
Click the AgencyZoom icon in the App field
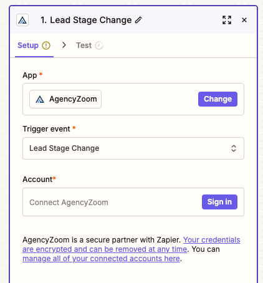point(40,99)
